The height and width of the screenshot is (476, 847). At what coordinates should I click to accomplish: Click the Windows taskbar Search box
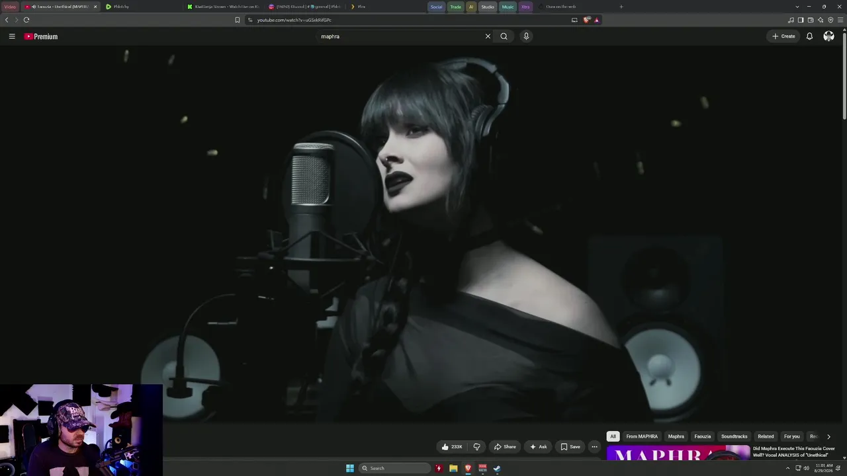coord(394,468)
